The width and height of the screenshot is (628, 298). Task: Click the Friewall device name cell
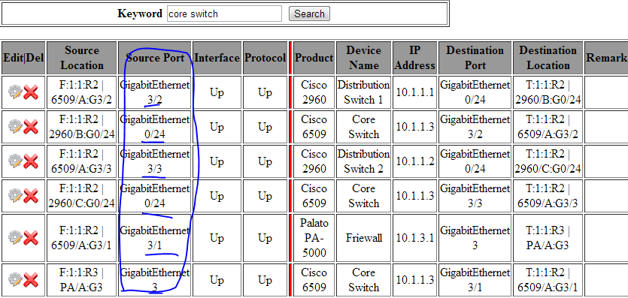point(364,238)
